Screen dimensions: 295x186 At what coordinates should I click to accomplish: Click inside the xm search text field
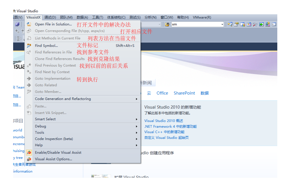point(196,25)
